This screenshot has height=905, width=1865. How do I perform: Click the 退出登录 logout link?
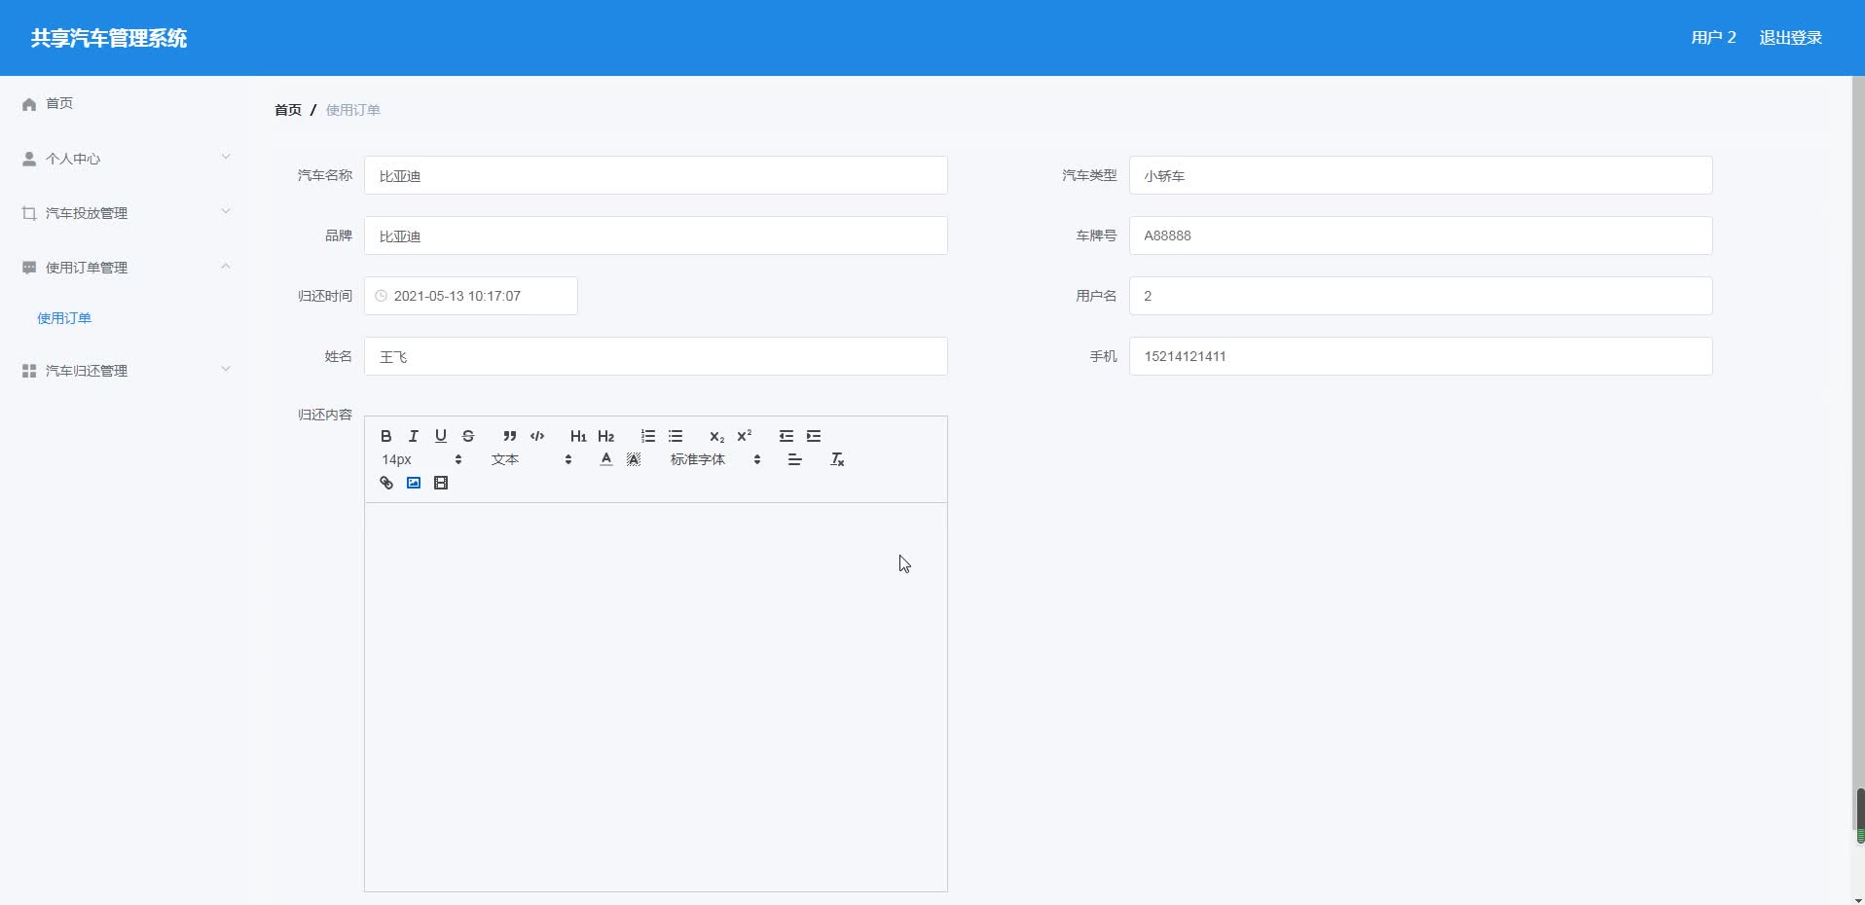1791,38
